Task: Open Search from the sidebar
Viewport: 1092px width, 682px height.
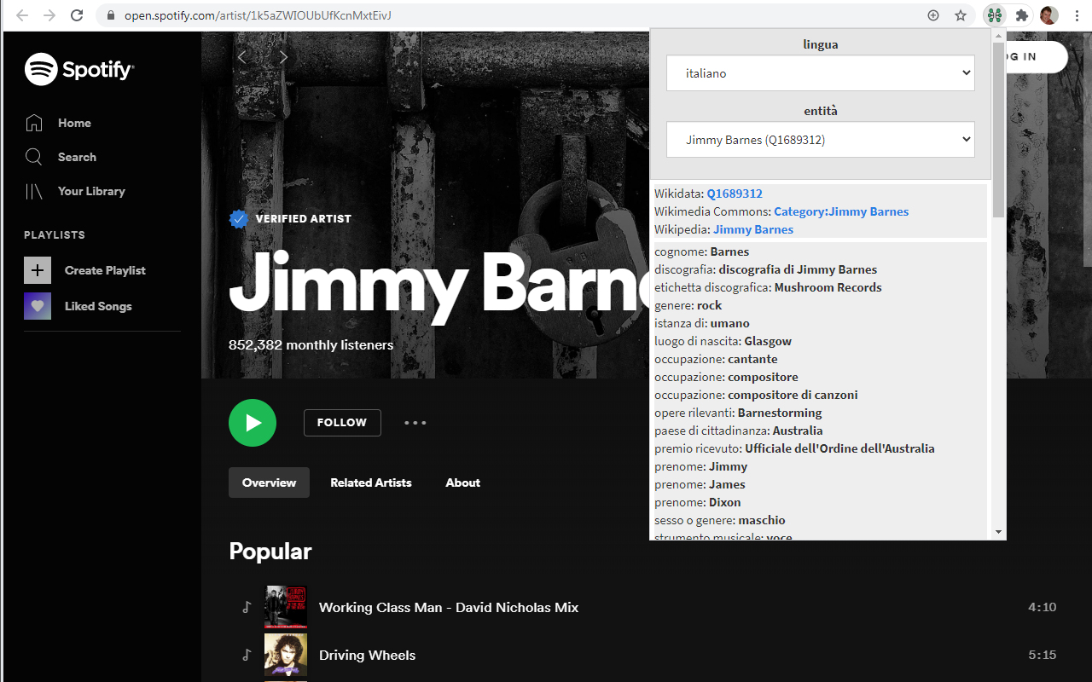Action: [x=76, y=157]
